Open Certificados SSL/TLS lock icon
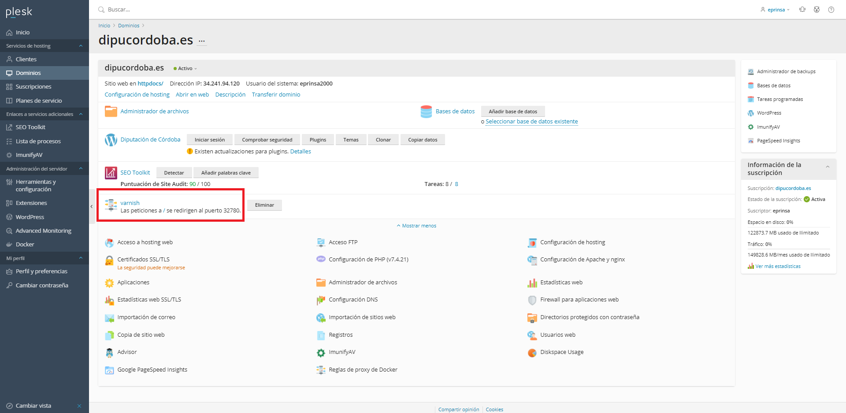 click(x=109, y=260)
